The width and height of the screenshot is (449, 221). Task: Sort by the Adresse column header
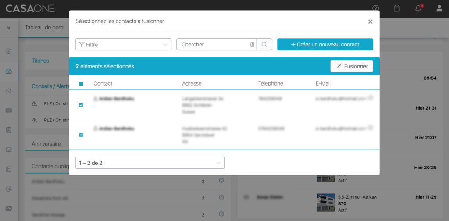[192, 83]
